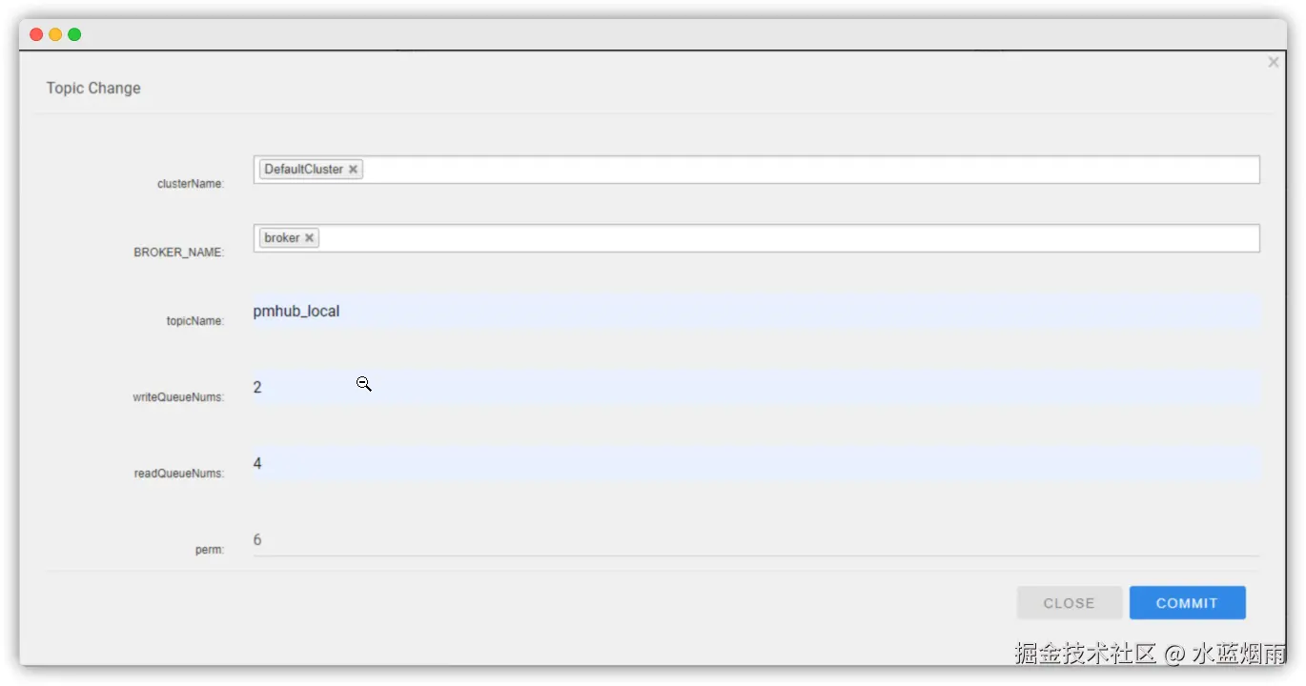Select the readQueueNums input field
The height and width of the screenshot is (686, 1306).
point(755,464)
